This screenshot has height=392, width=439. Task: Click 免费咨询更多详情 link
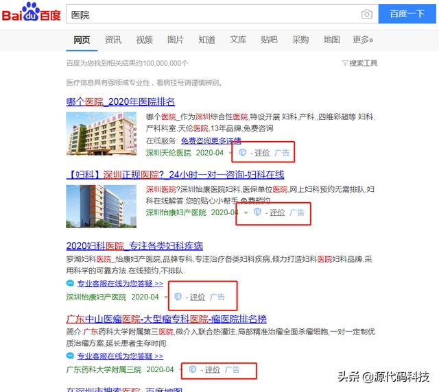point(211,140)
